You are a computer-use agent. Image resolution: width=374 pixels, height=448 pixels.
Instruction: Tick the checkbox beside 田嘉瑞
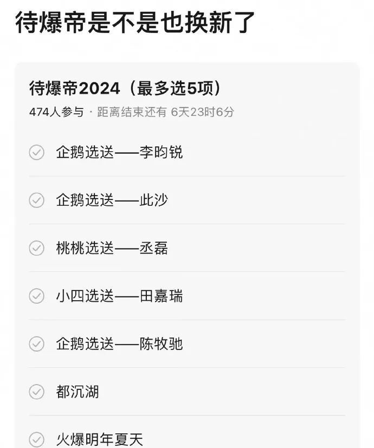tap(36, 296)
